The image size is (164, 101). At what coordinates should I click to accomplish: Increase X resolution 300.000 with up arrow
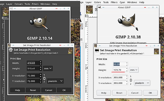(x=127, y=76)
